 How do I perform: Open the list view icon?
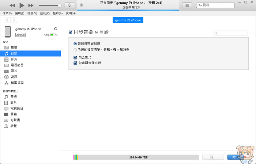pyautogui.click(x=187, y=5)
